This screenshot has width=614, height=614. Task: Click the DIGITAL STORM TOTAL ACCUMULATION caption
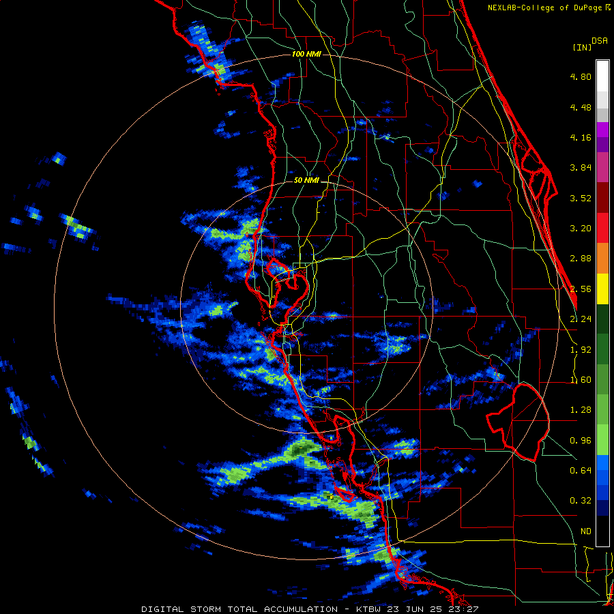pos(239,609)
